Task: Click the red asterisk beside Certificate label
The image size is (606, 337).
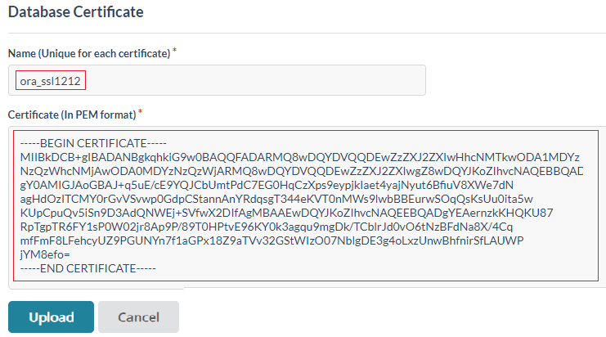Action: tap(141, 111)
